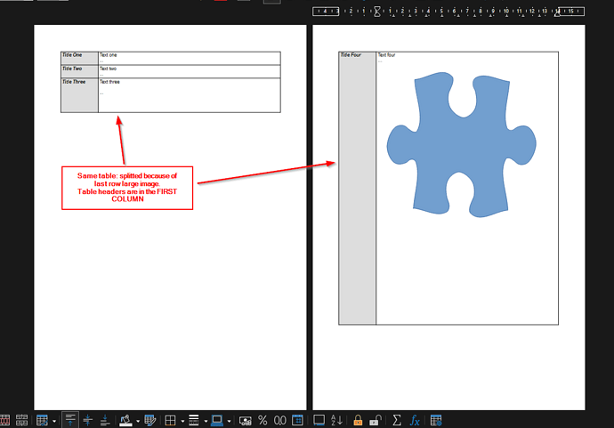Click the Percent number format icon

pos(263,420)
